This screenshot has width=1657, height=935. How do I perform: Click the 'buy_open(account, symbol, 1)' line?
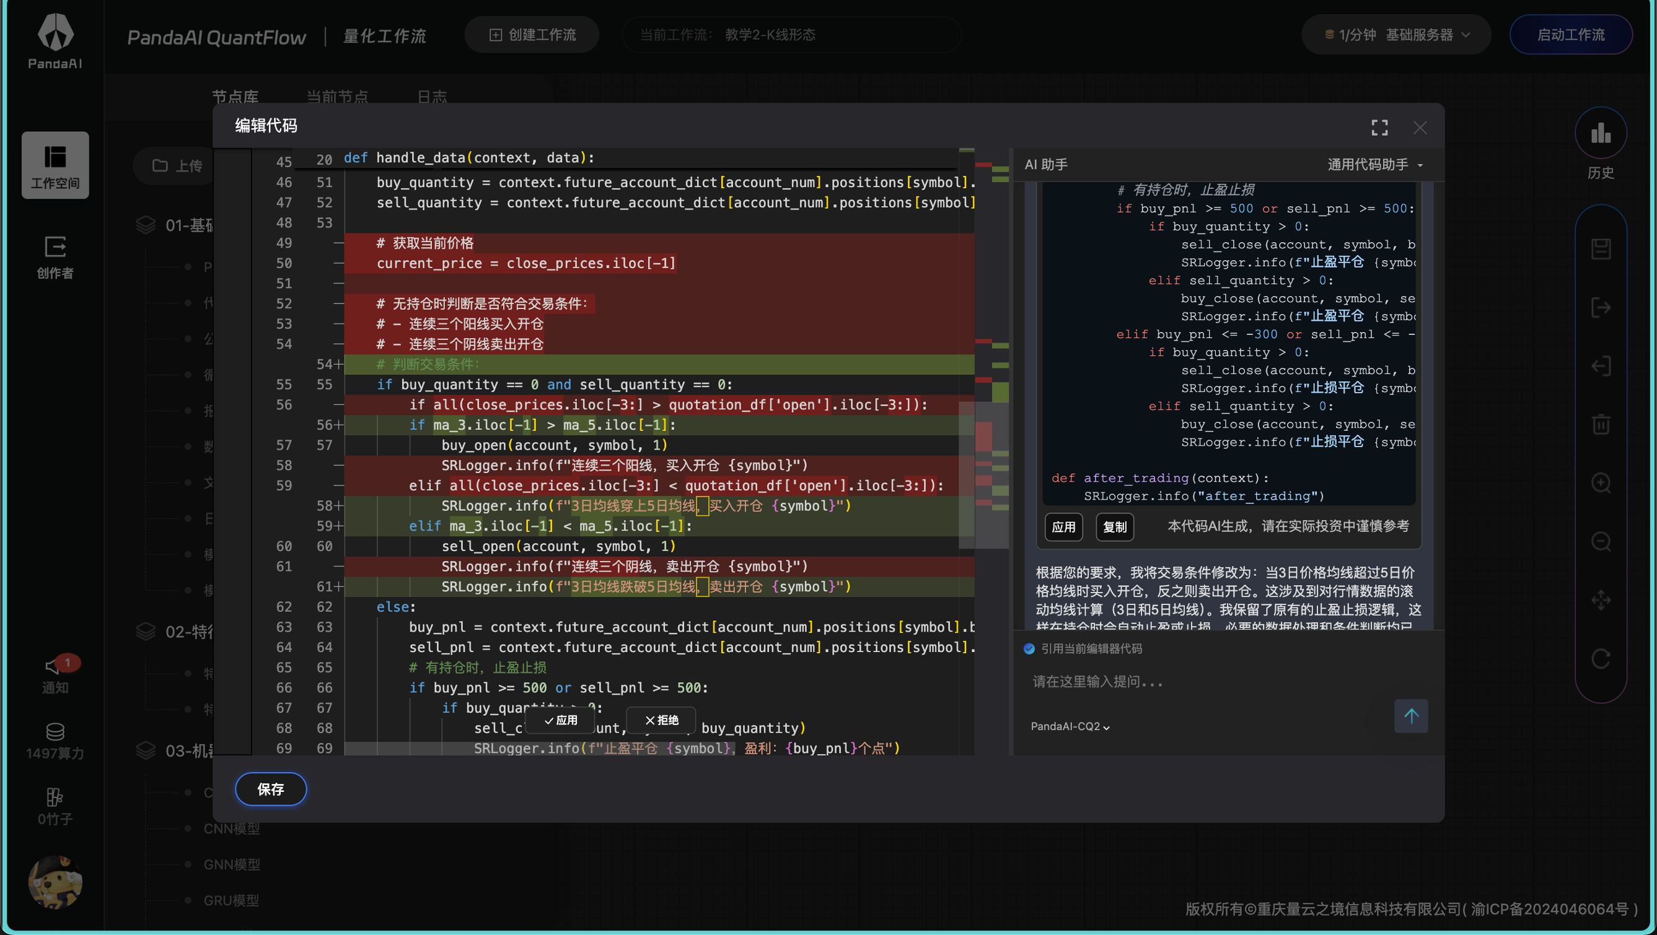click(x=555, y=445)
